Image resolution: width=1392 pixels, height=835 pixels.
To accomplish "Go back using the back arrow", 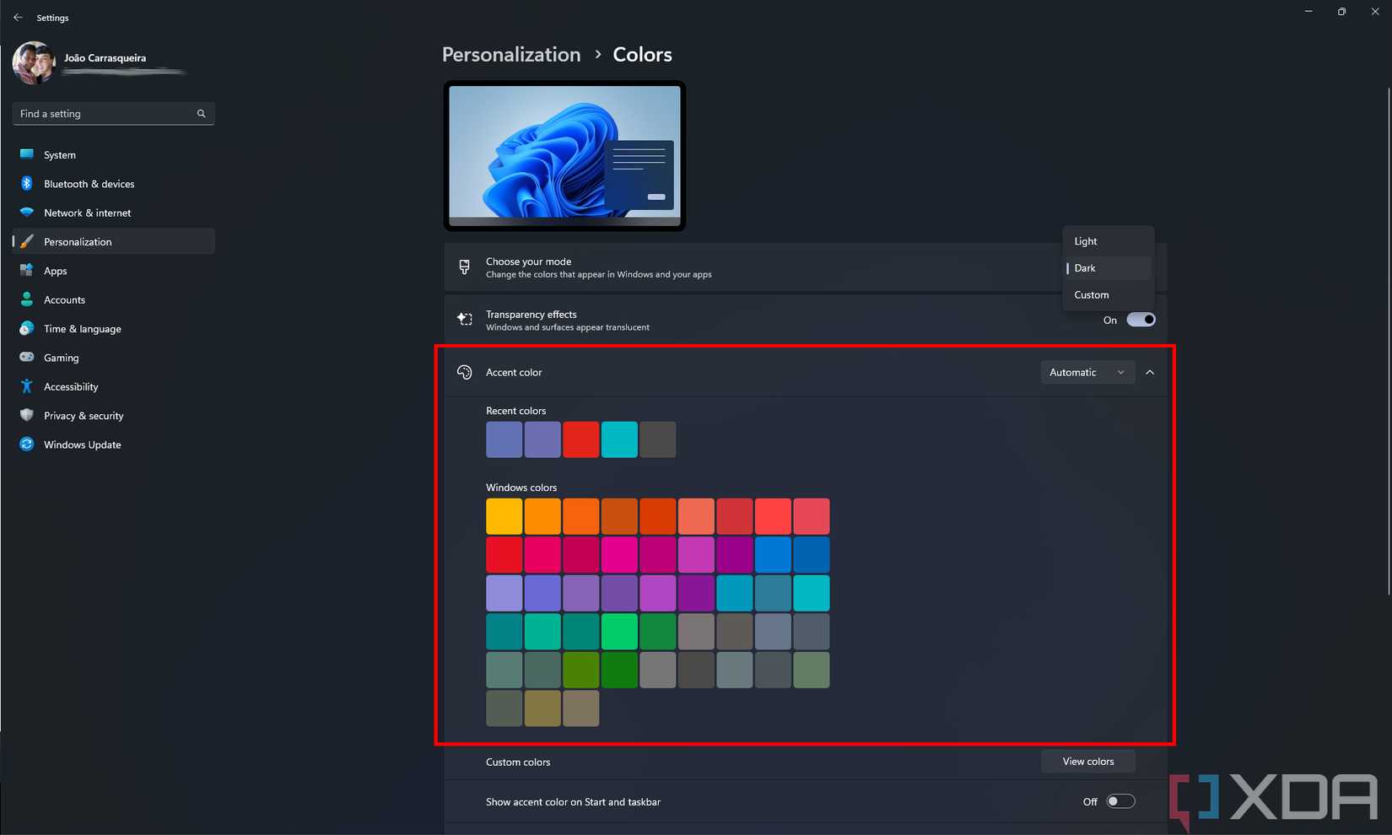I will coord(18,17).
